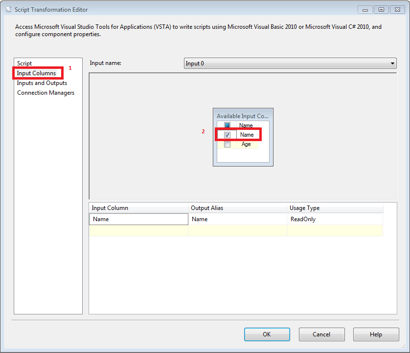Click the Script Transformation Editor title bar icon

[x=8, y=9]
